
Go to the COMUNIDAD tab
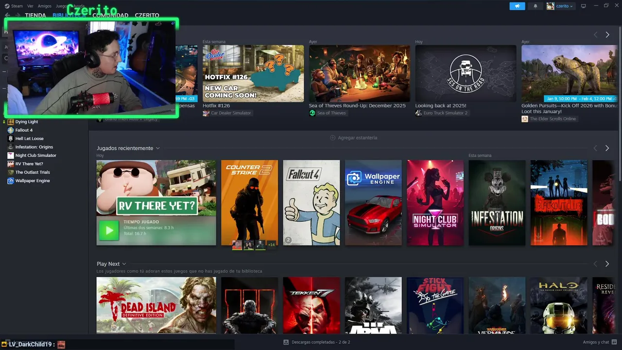pos(110,16)
